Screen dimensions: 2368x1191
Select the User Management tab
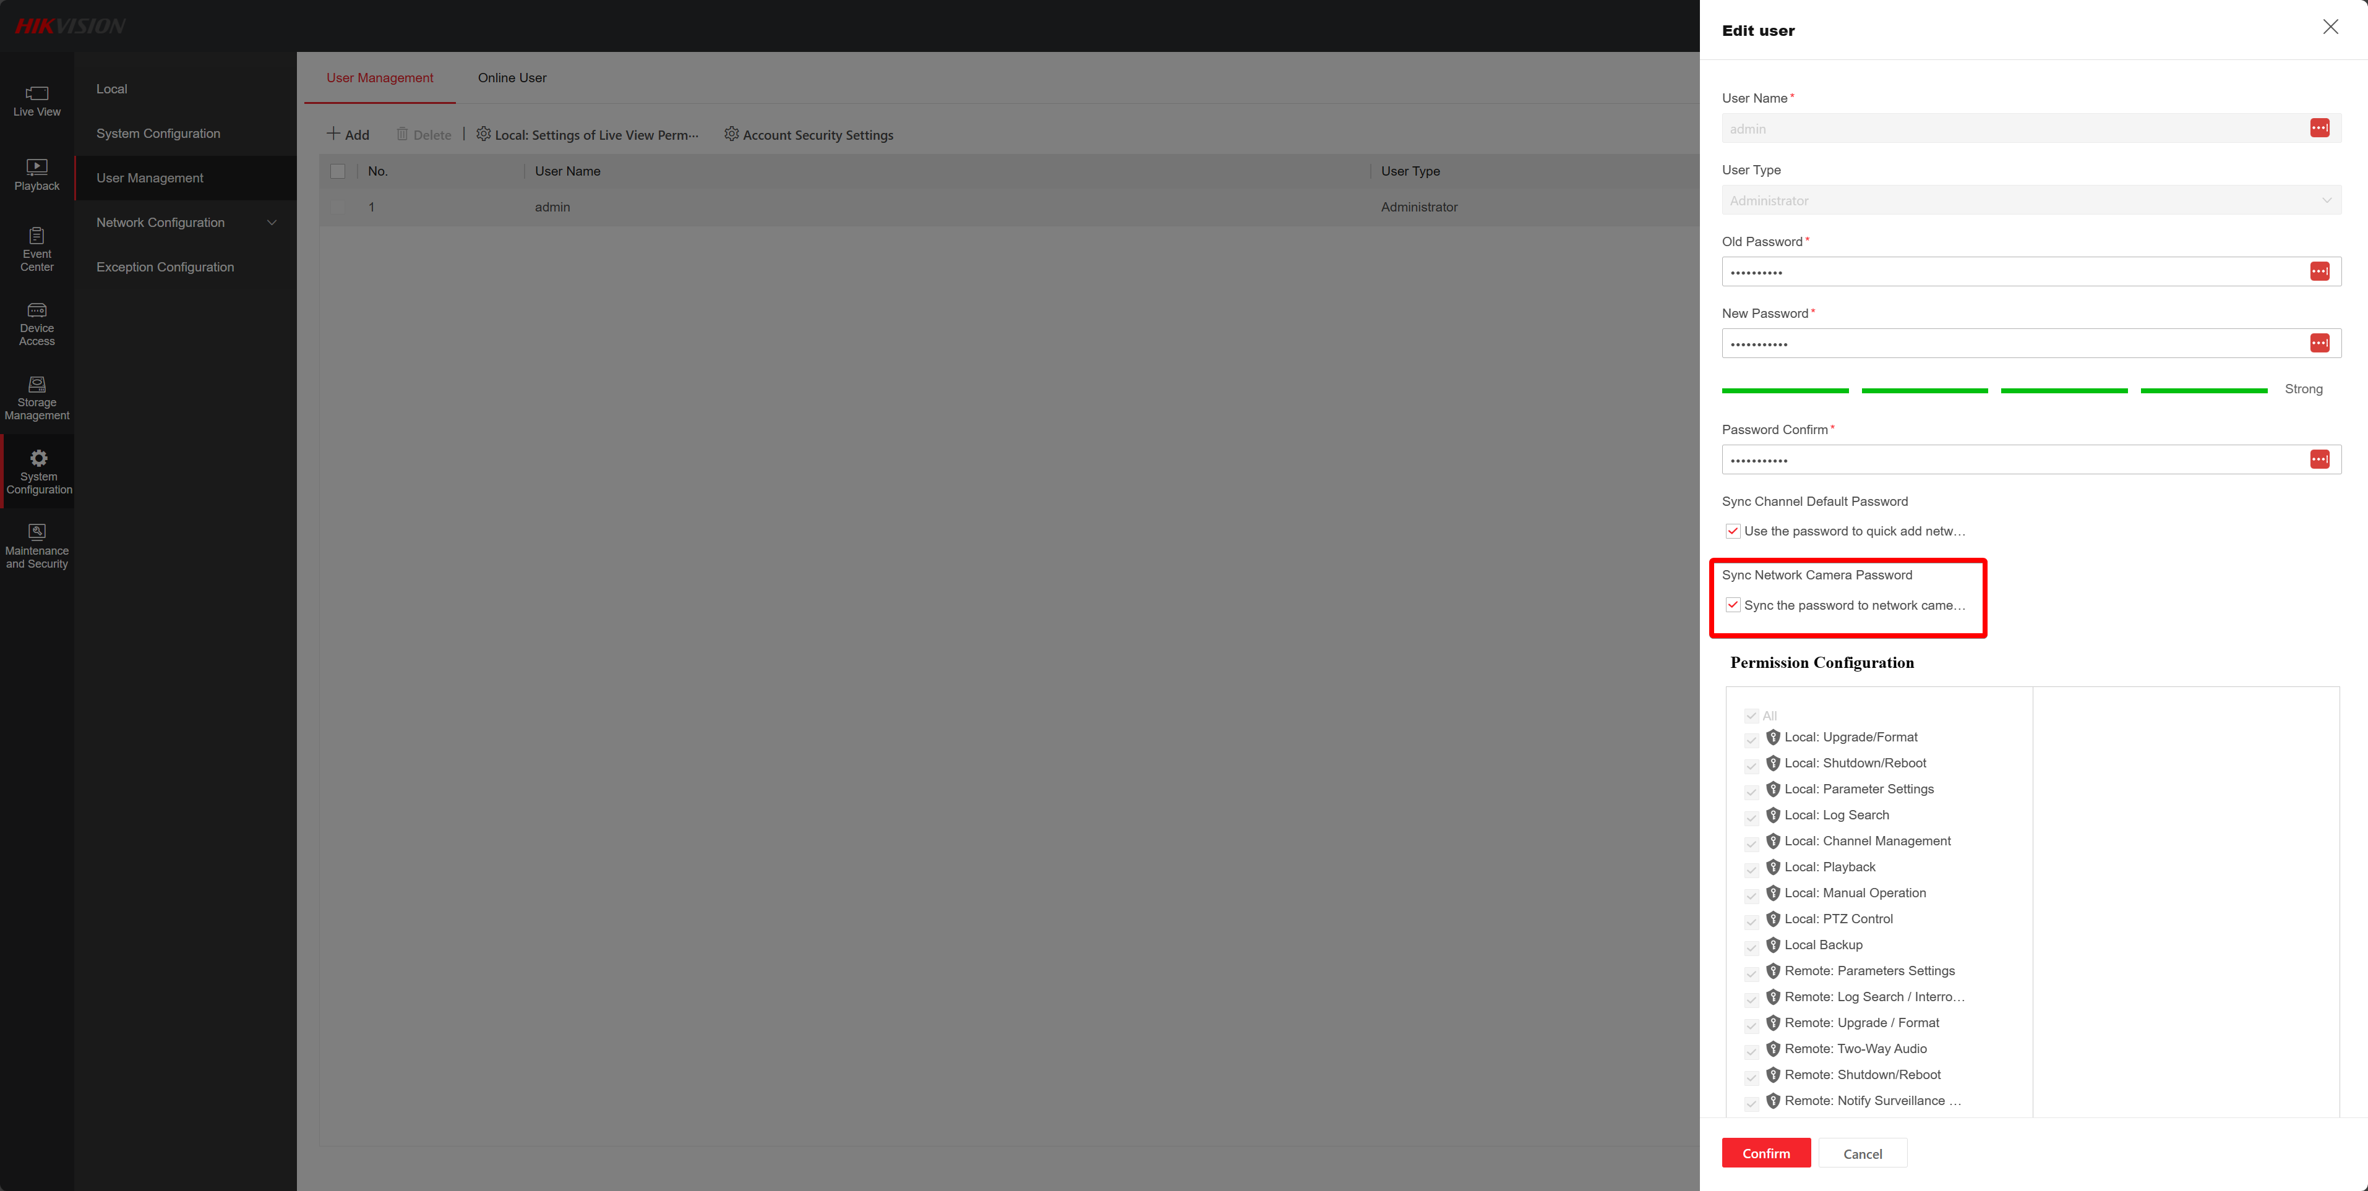(x=380, y=78)
